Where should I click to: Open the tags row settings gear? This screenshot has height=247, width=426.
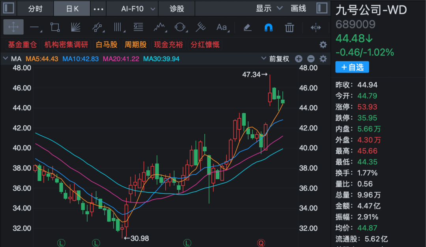pos(323,45)
